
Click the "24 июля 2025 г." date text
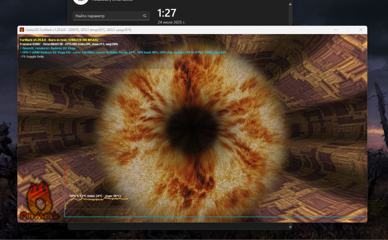tap(171, 22)
